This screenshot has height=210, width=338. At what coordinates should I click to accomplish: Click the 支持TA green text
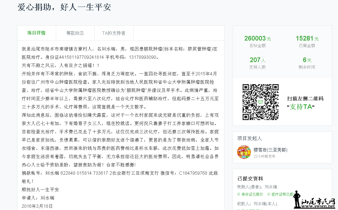(x=301, y=107)
